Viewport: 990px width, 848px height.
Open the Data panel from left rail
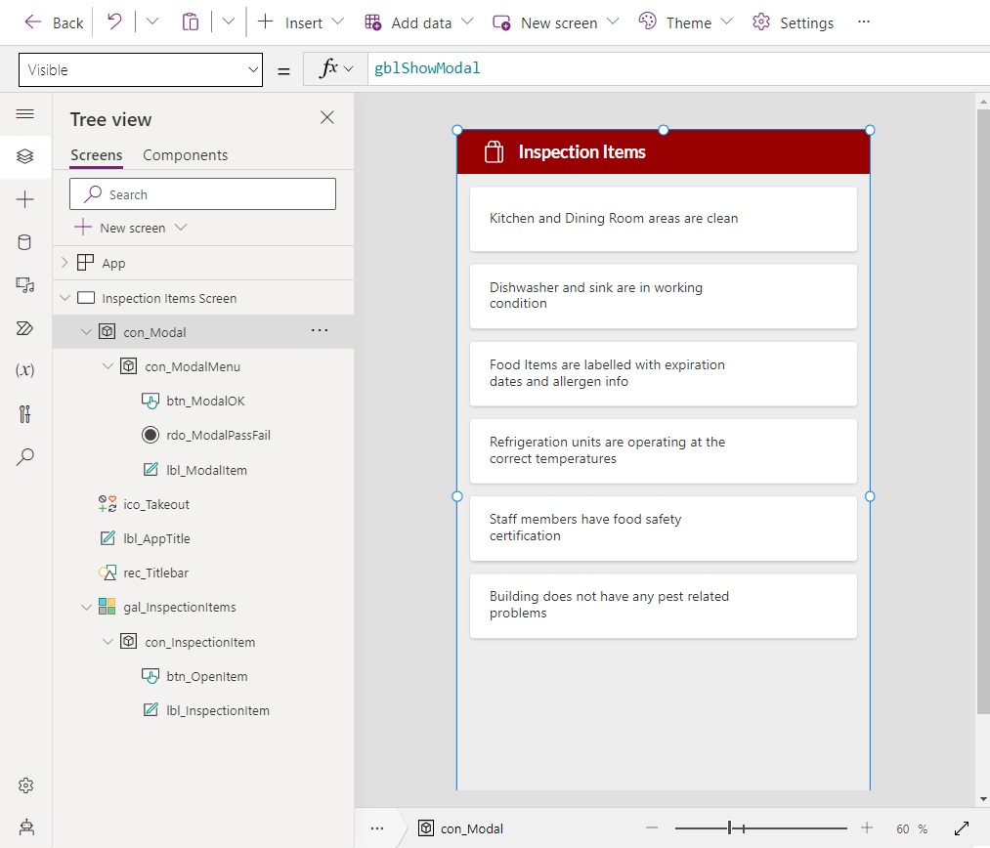25,241
